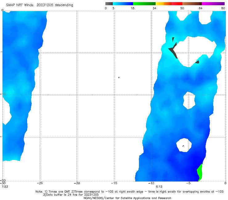Click the red segment of the color bar
The width and height of the screenshot is (228, 200).
177,4
